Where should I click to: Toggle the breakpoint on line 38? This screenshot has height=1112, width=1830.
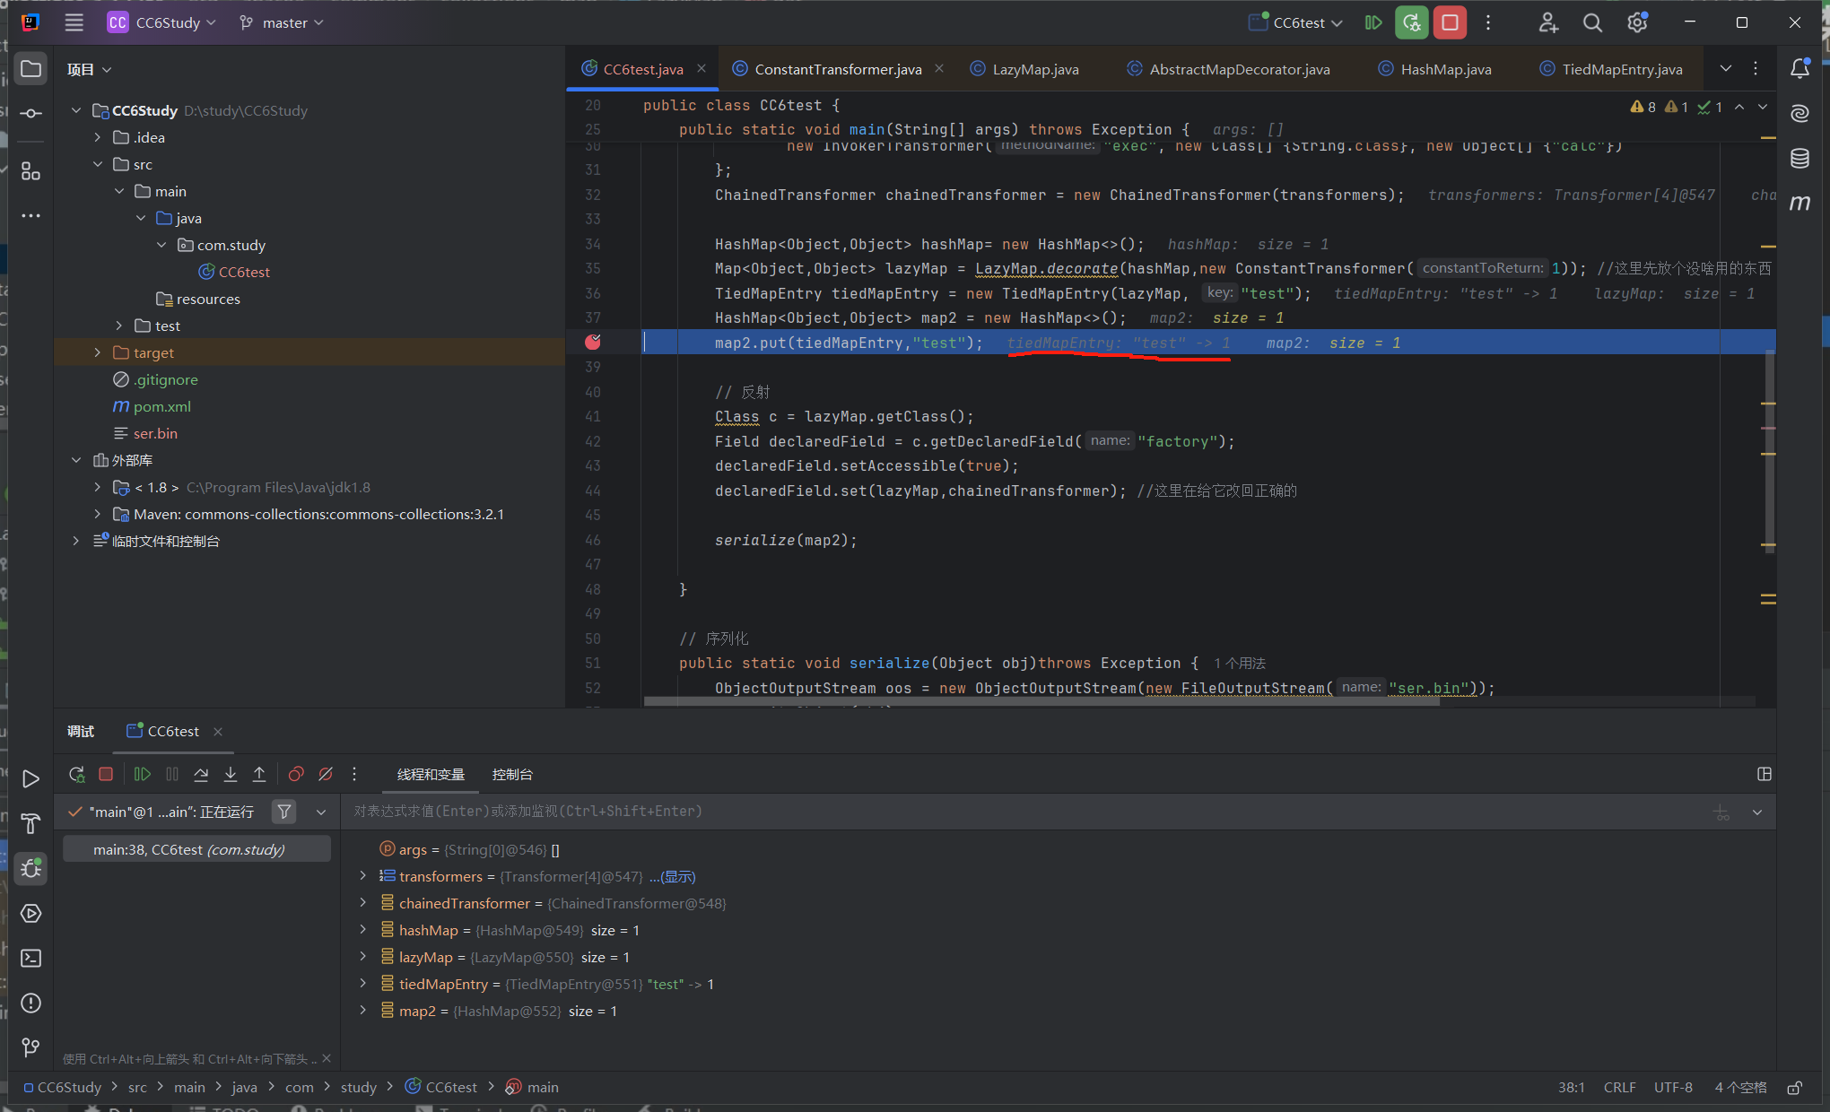(593, 342)
